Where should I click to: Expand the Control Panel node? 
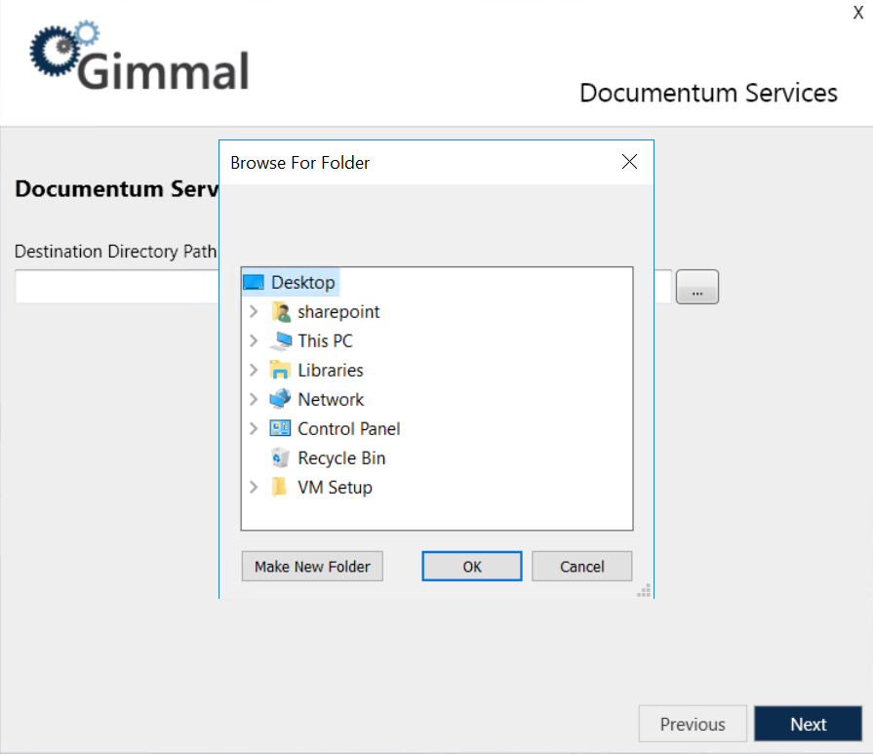pyautogui.click(x=255, y=428)
